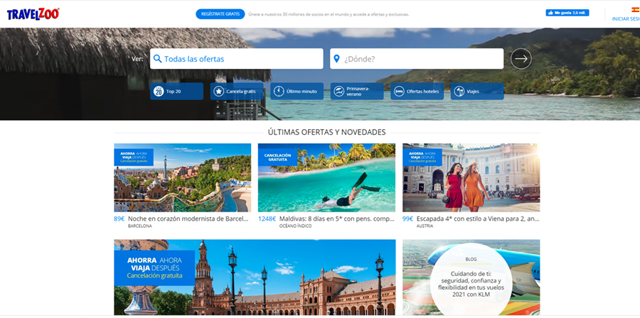This screenshot has height=318, width=640.
Task: Click the OCÉANO ÍNDICO location label
Action: [296, 226]
